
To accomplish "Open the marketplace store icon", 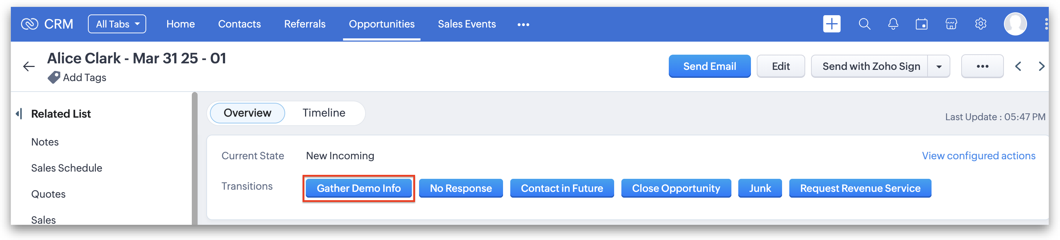I will (x=951, y=24).
